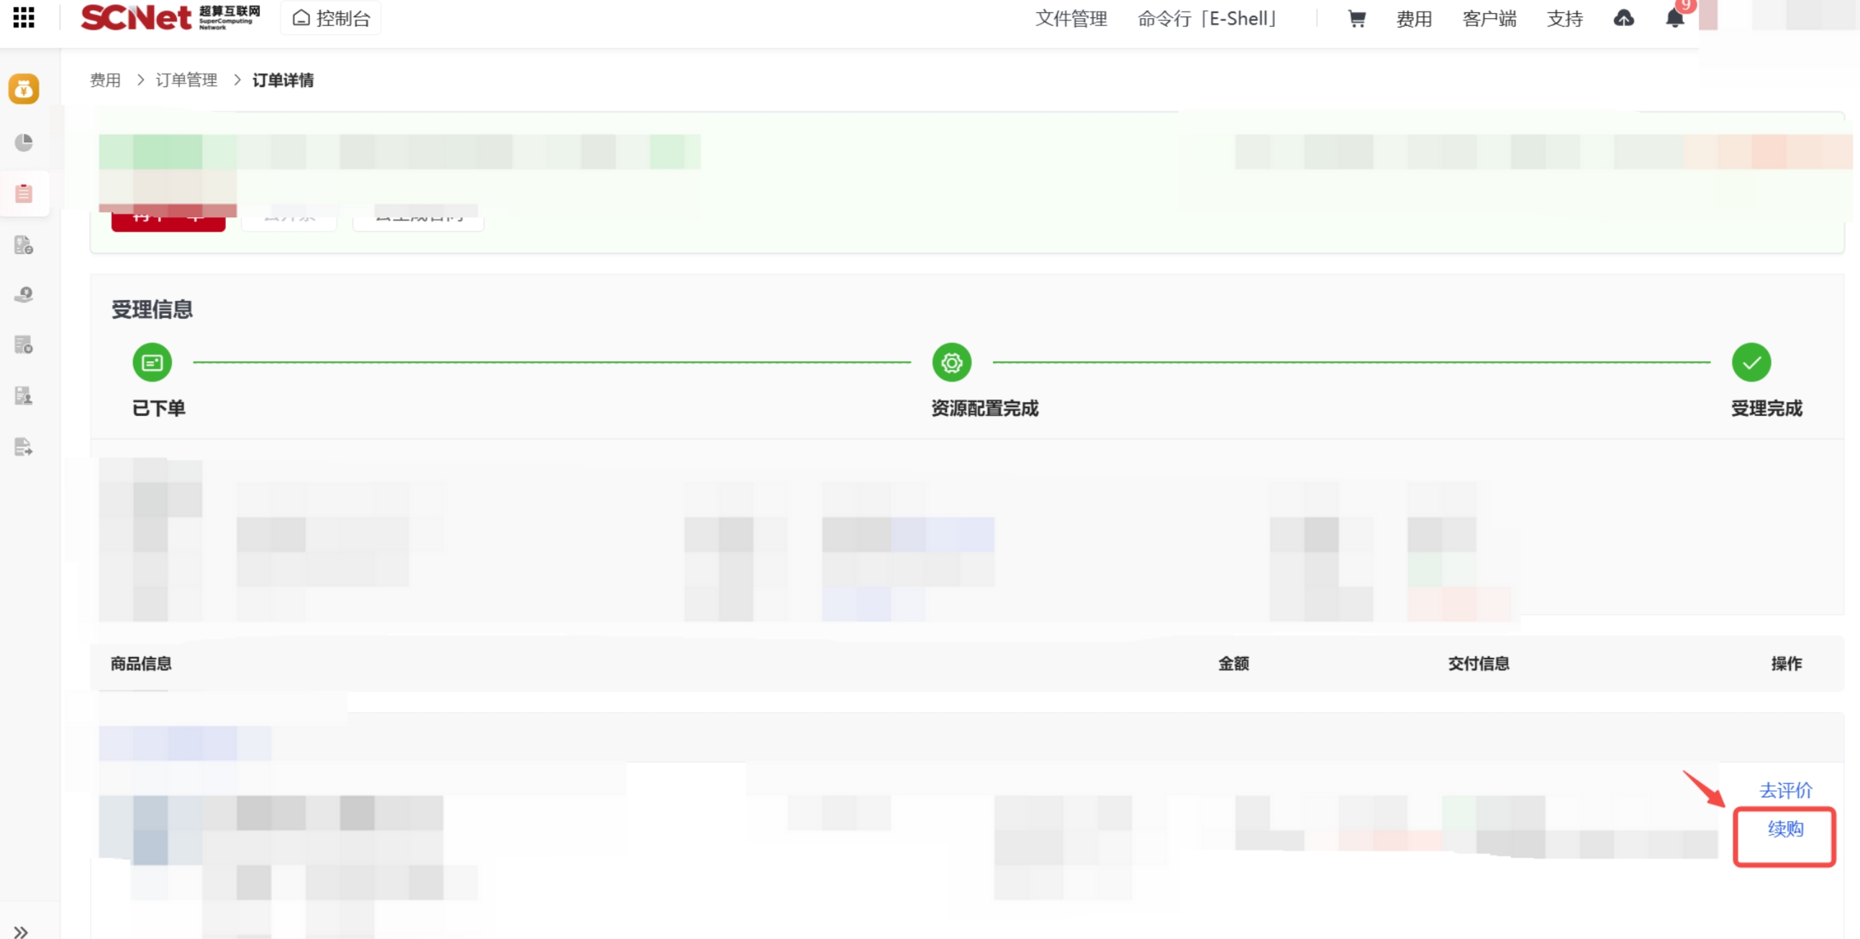Click the shopping cart icon
1860x939 pixels.
click(x=1357, y=19)
